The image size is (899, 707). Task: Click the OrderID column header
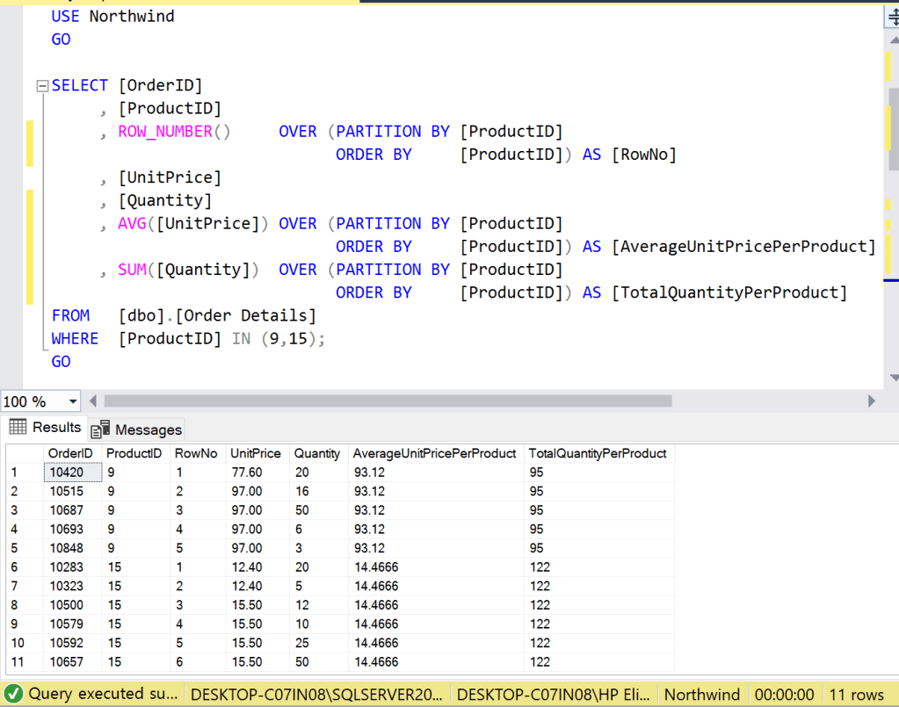(70, 453)
